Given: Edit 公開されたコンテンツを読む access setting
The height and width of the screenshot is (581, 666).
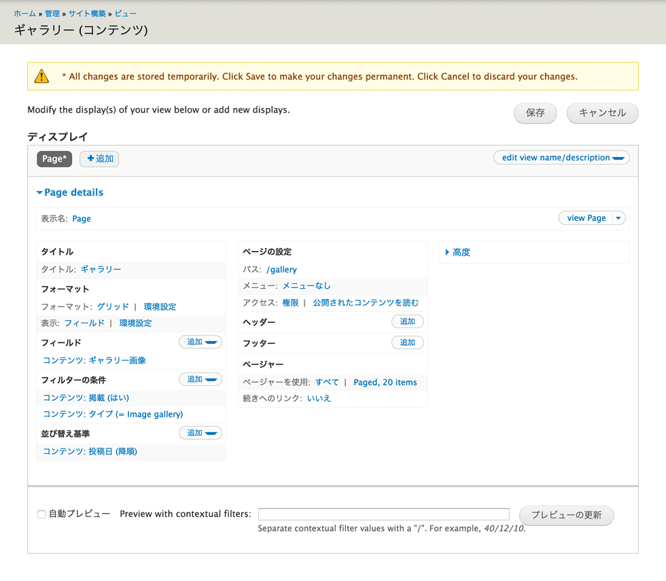Looking at the screenshot, I should (x=366, y=303).
